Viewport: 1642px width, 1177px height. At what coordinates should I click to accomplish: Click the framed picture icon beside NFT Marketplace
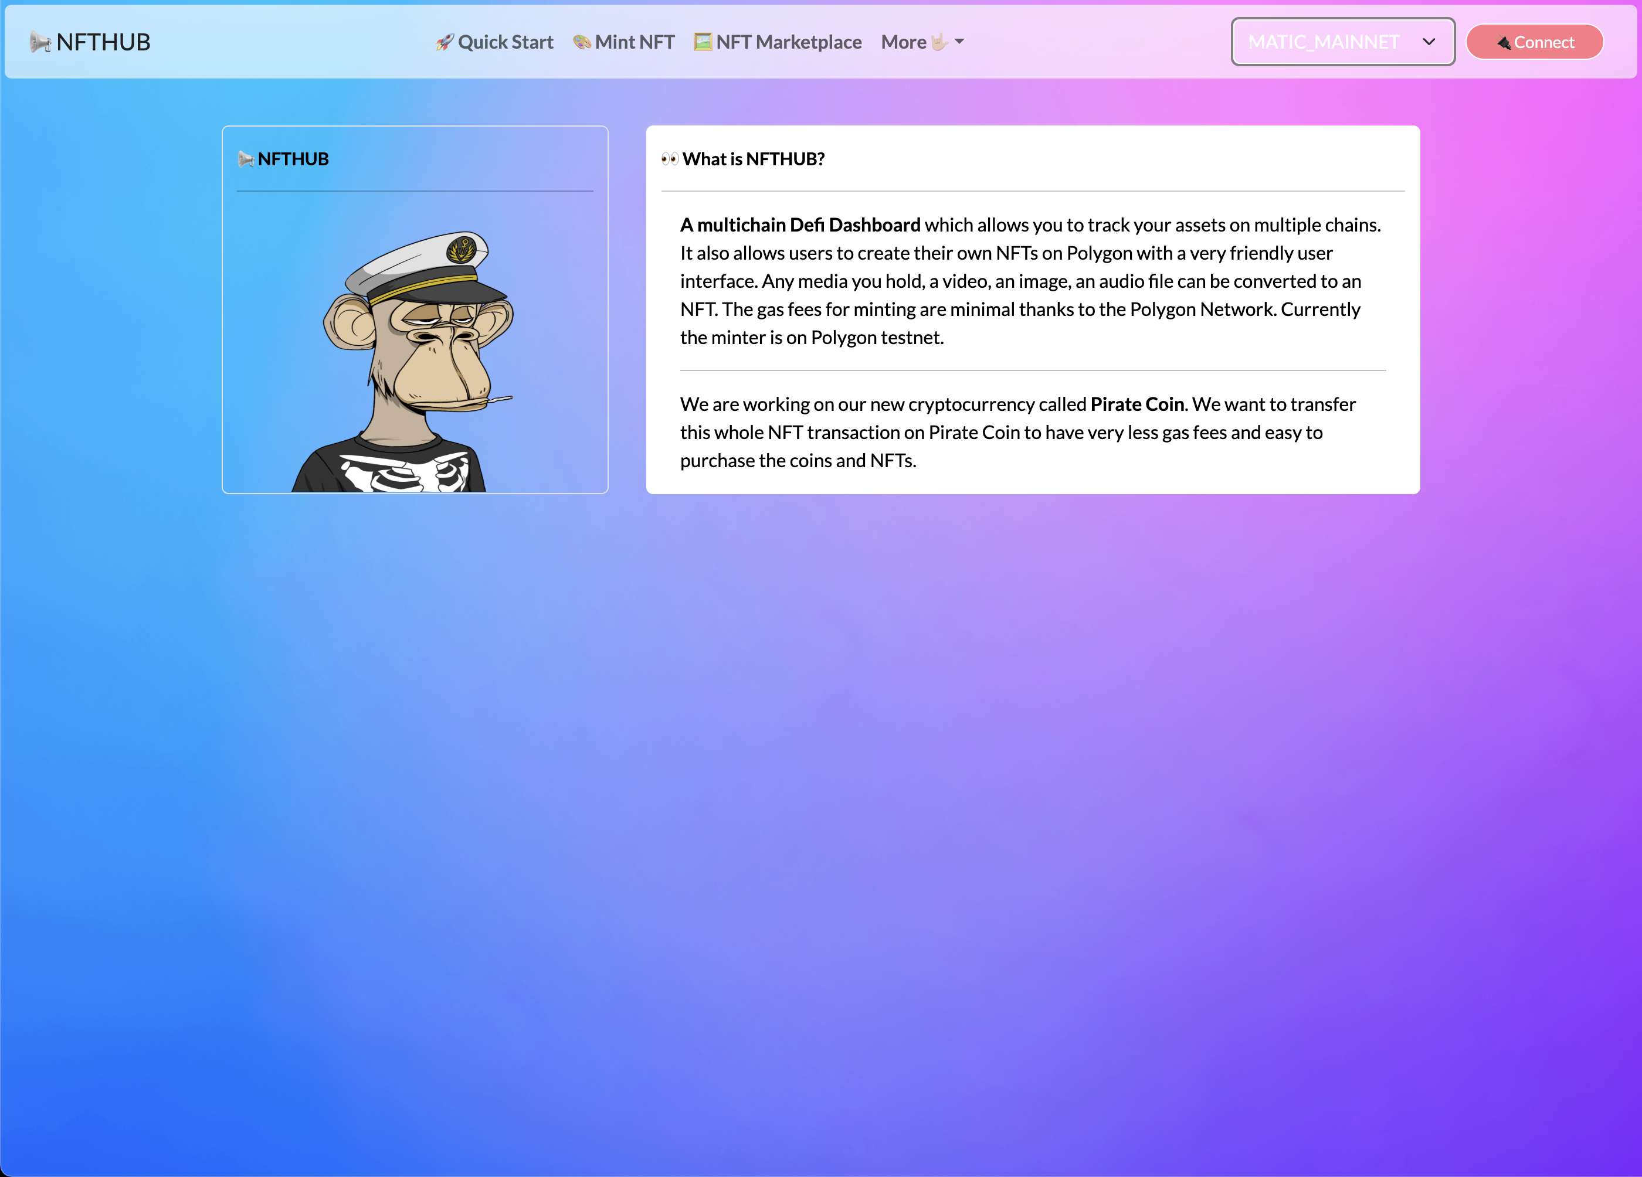703,42
